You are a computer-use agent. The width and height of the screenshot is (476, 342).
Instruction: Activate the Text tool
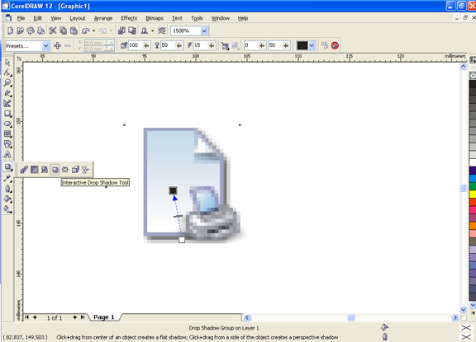(7, 155)
